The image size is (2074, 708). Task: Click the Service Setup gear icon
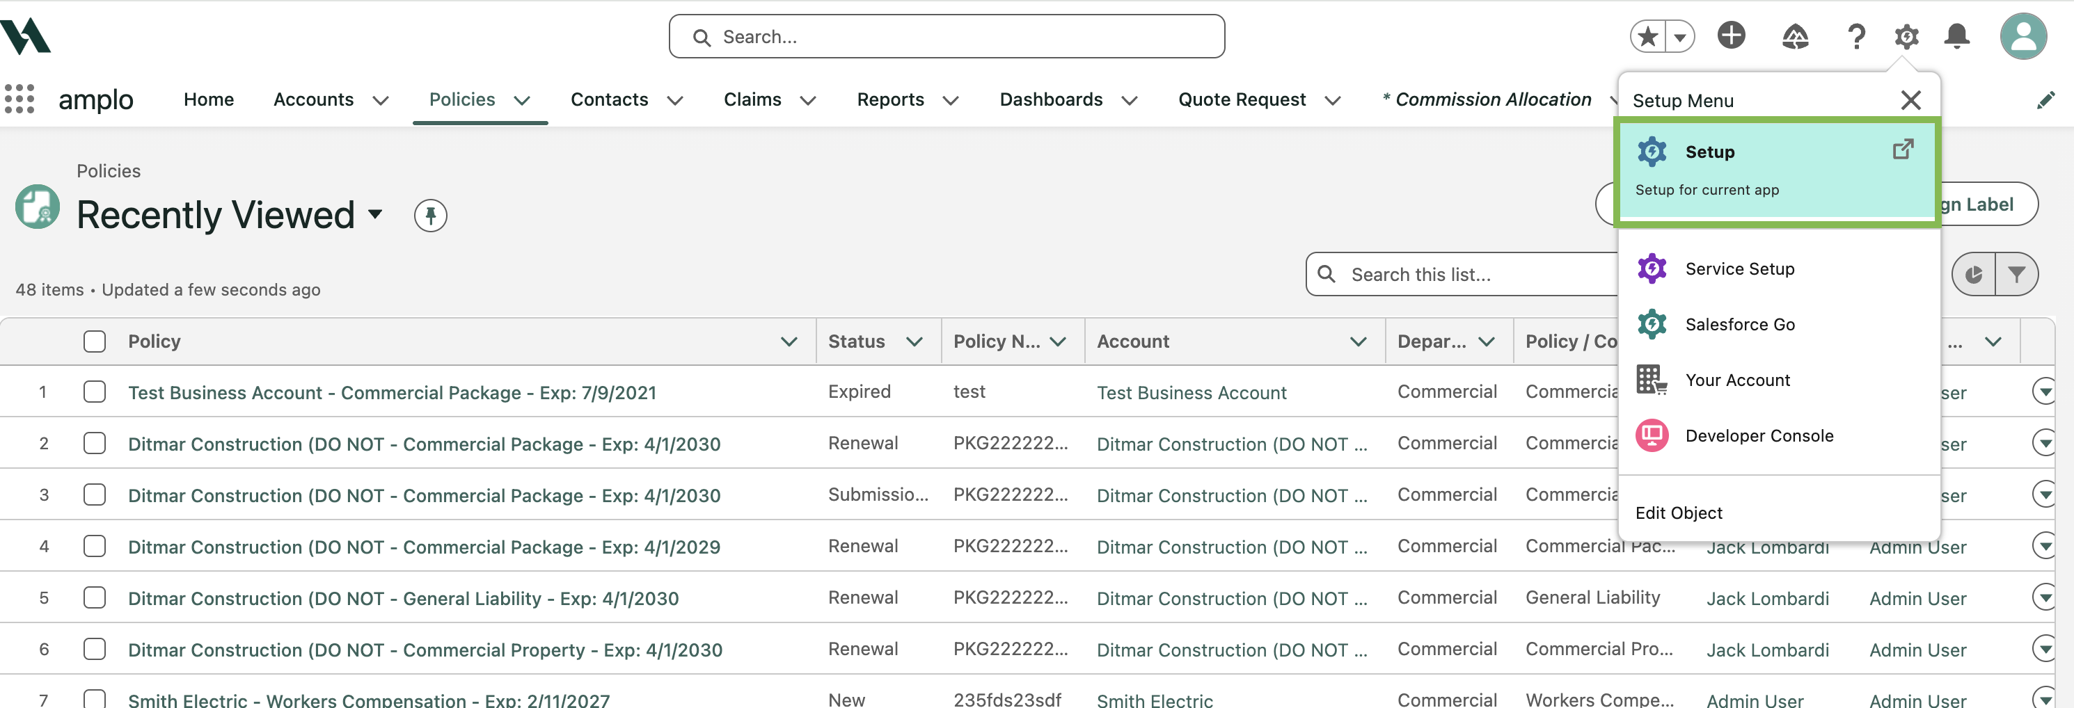(x=1652, y=268)
